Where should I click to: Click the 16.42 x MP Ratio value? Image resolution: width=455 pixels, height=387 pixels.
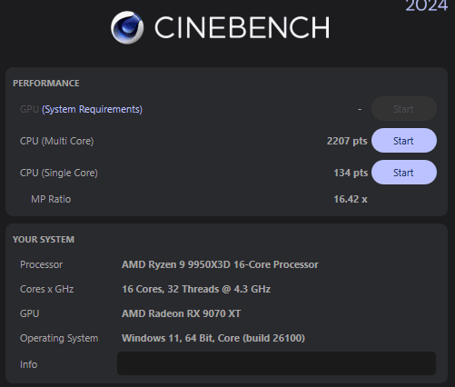[351, 199]
